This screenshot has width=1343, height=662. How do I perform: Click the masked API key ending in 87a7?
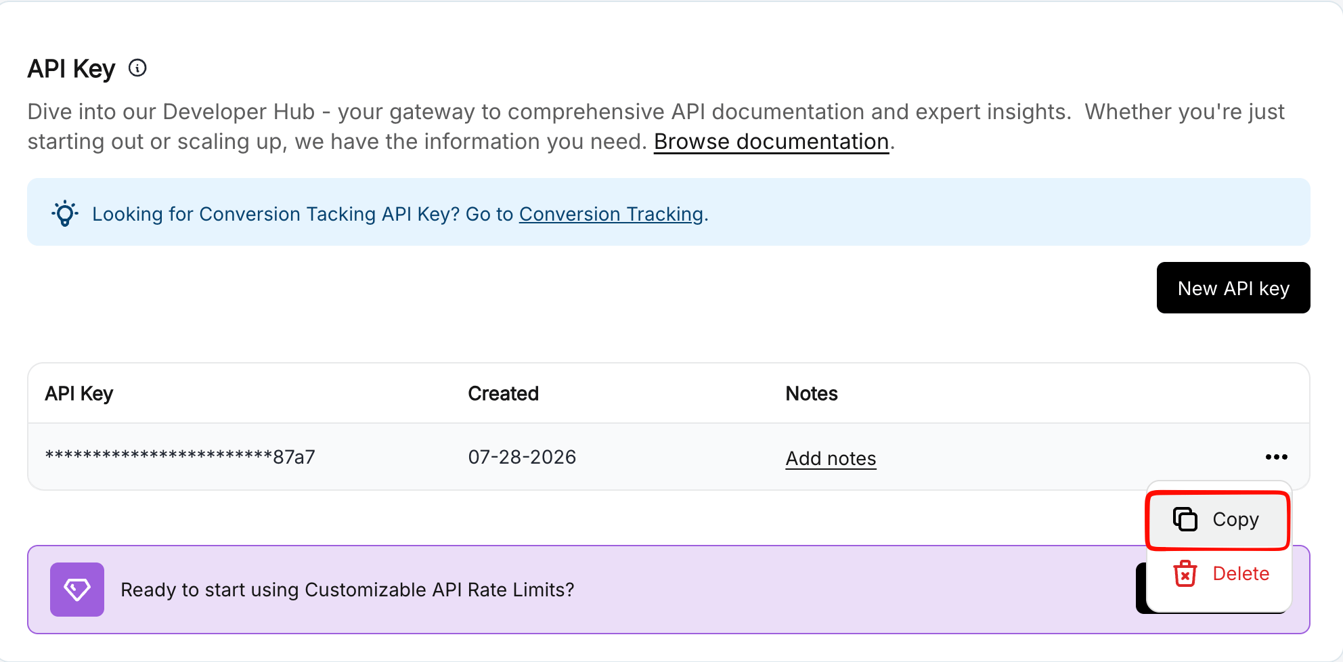click(x=180, y=457)
